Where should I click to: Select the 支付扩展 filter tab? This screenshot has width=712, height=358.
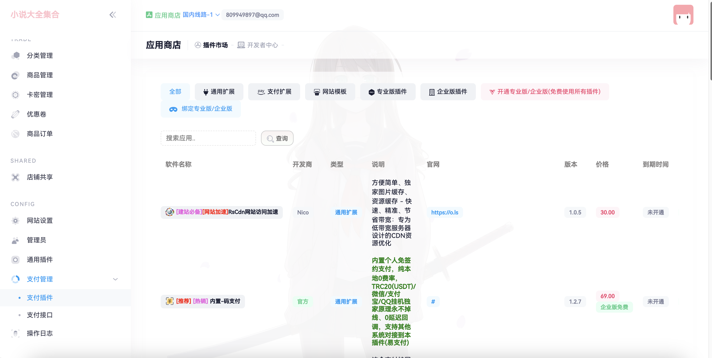tap(274, 92)
